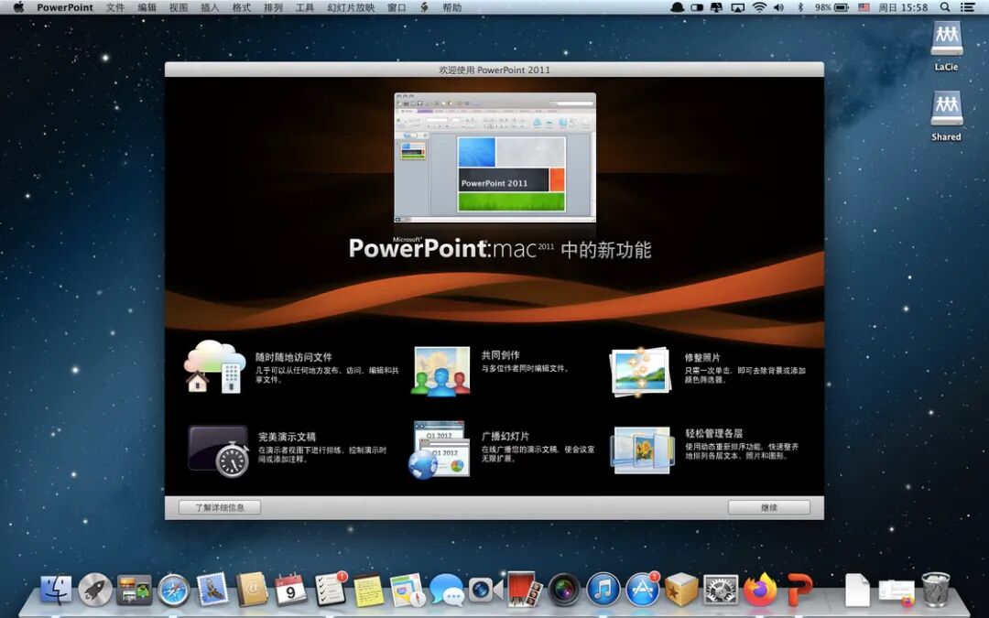
Task: Open the Messages speech bubble icon
Action: 447,591
